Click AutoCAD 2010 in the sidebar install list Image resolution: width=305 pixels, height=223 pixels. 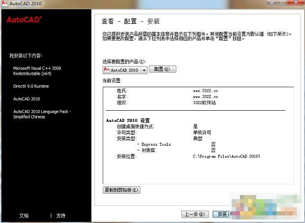coord(26,99)
